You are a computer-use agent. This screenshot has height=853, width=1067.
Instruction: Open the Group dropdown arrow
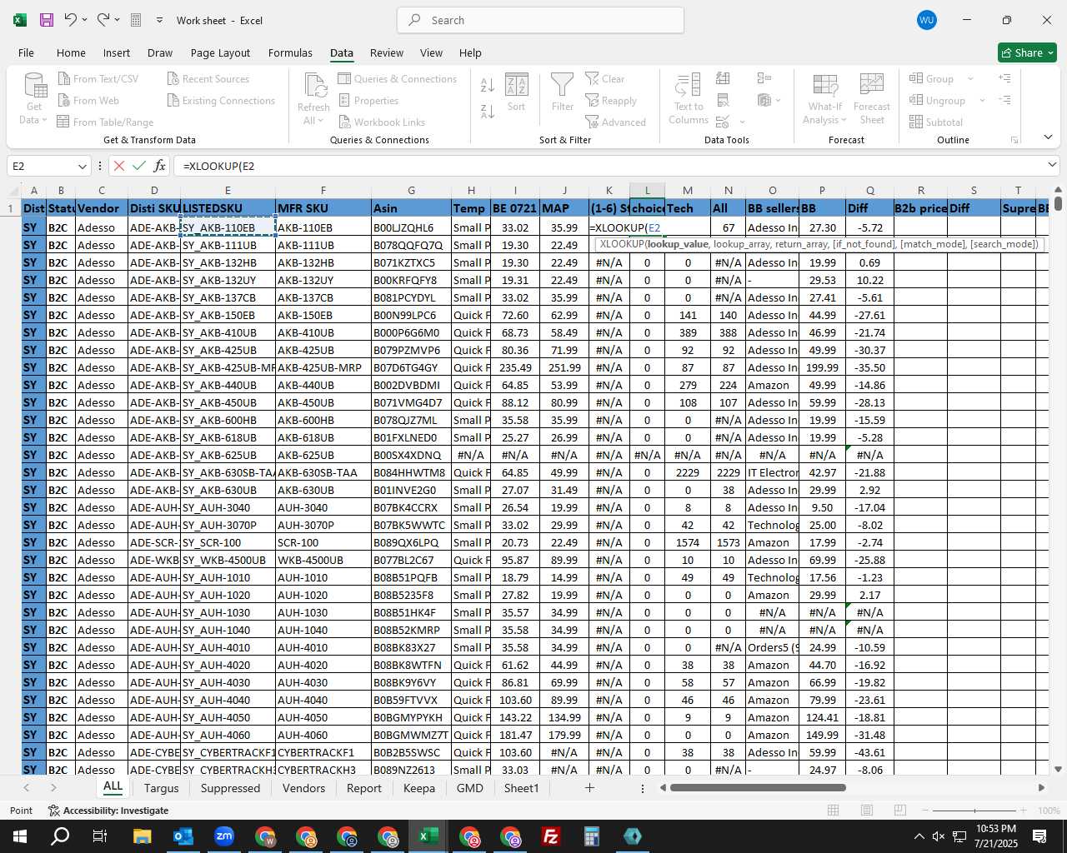[x=970, y=79]
